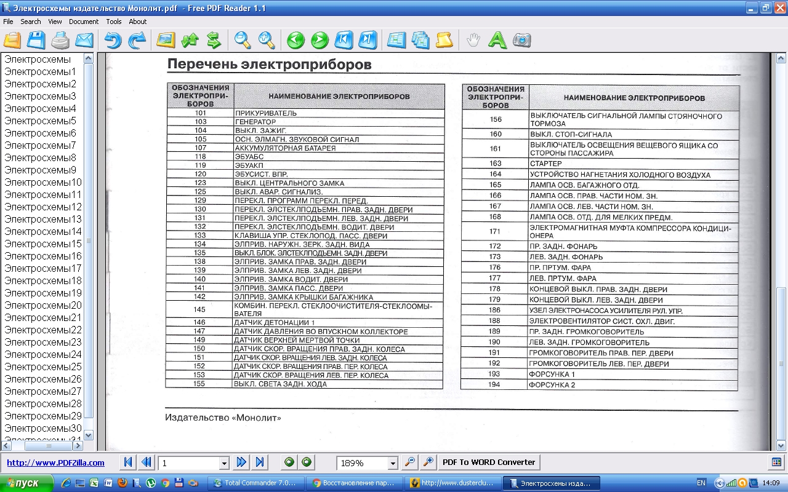Open the Document menu

pyautogui.click(x=84, y=22)
